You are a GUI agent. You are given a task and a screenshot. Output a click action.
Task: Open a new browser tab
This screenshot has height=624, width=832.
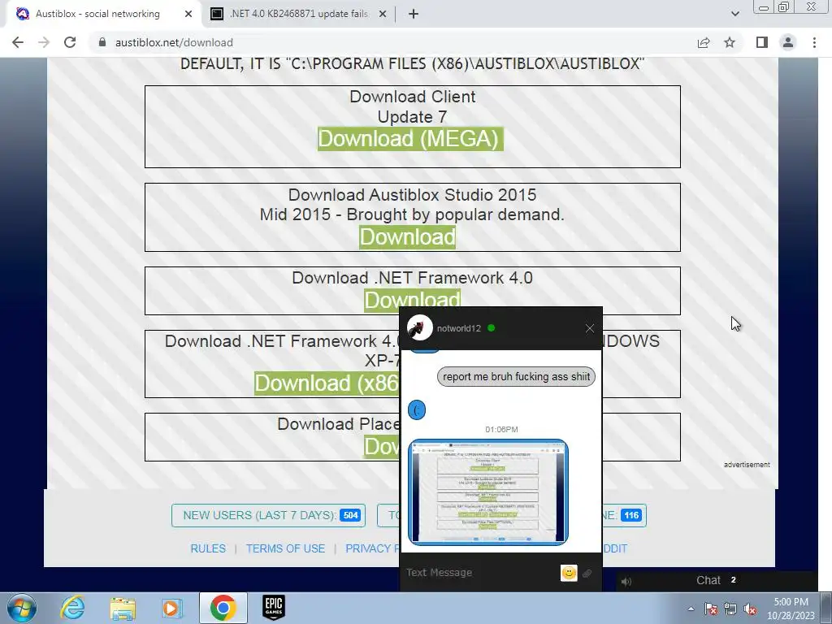tap(414, 14)
